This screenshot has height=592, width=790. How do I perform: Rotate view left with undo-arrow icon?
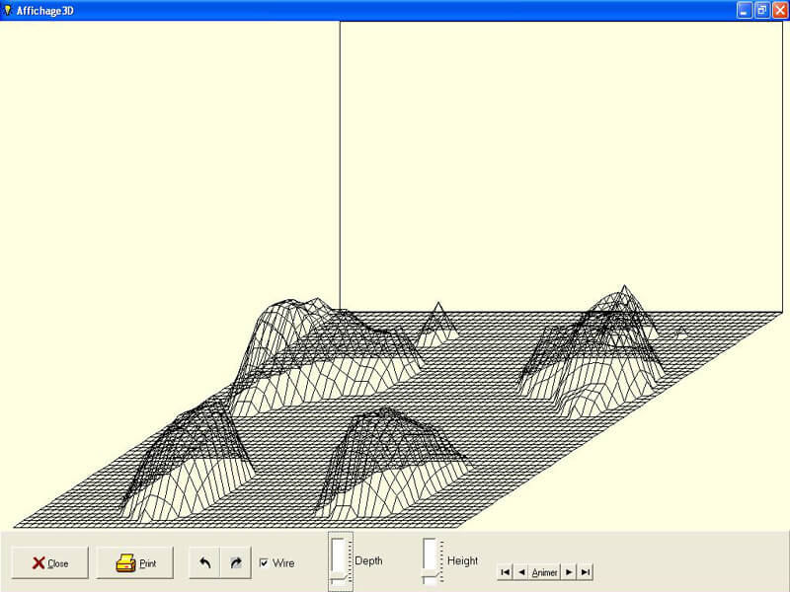point(204,562)
